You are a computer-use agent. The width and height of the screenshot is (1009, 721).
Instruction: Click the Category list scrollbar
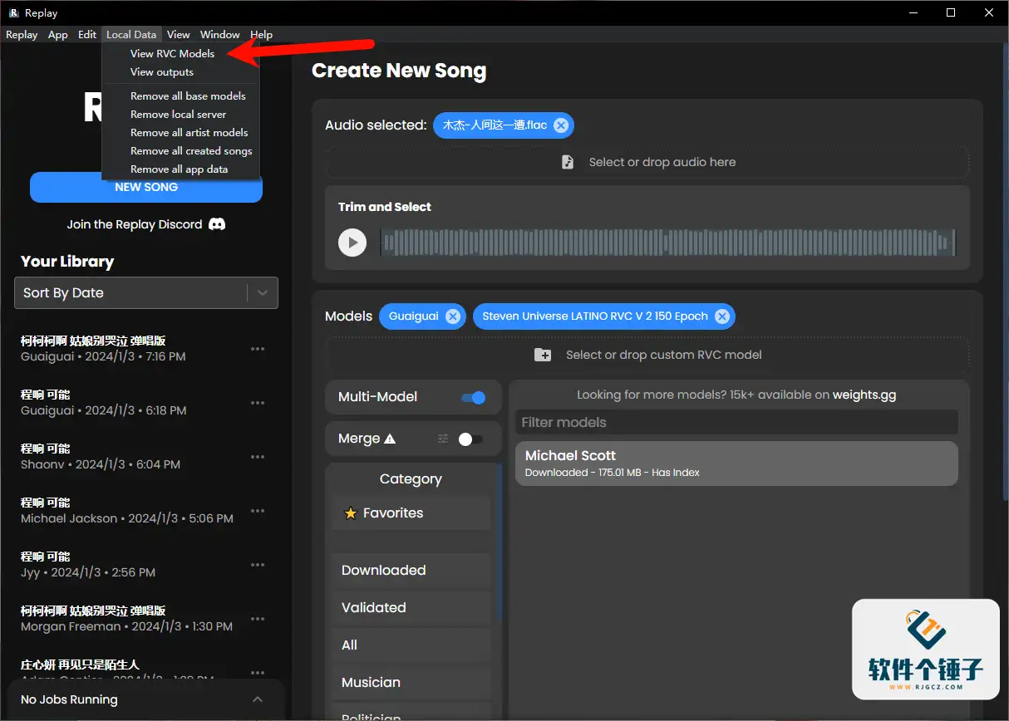point(500,542)
